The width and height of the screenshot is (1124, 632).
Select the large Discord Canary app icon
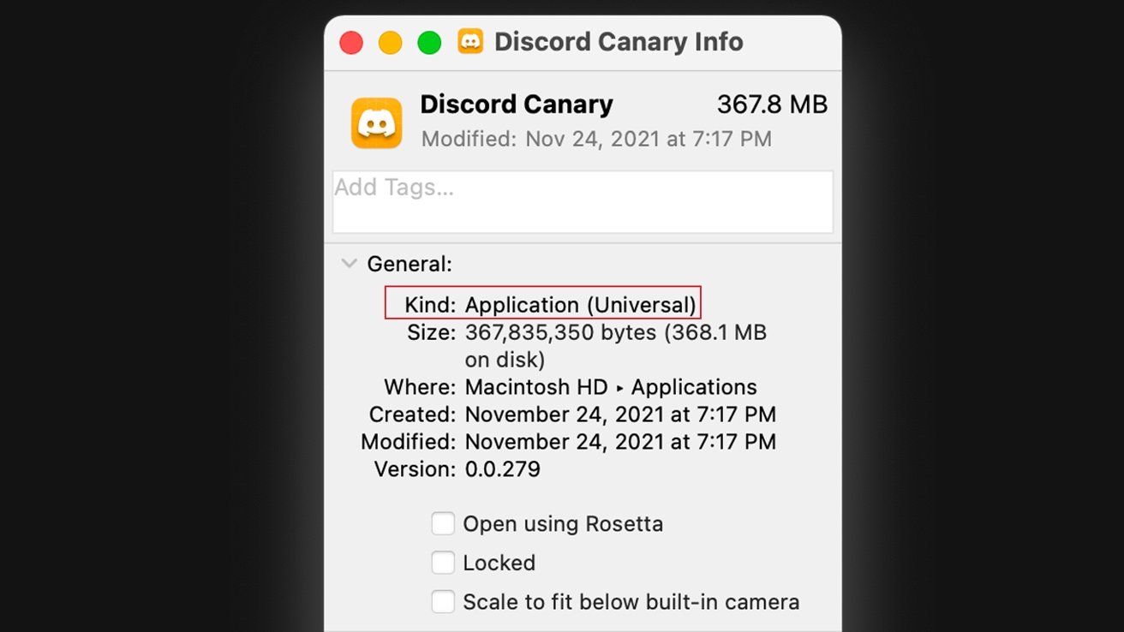(377, 123)
